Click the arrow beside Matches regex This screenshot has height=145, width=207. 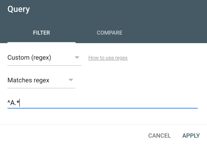[x=71, y=80]
